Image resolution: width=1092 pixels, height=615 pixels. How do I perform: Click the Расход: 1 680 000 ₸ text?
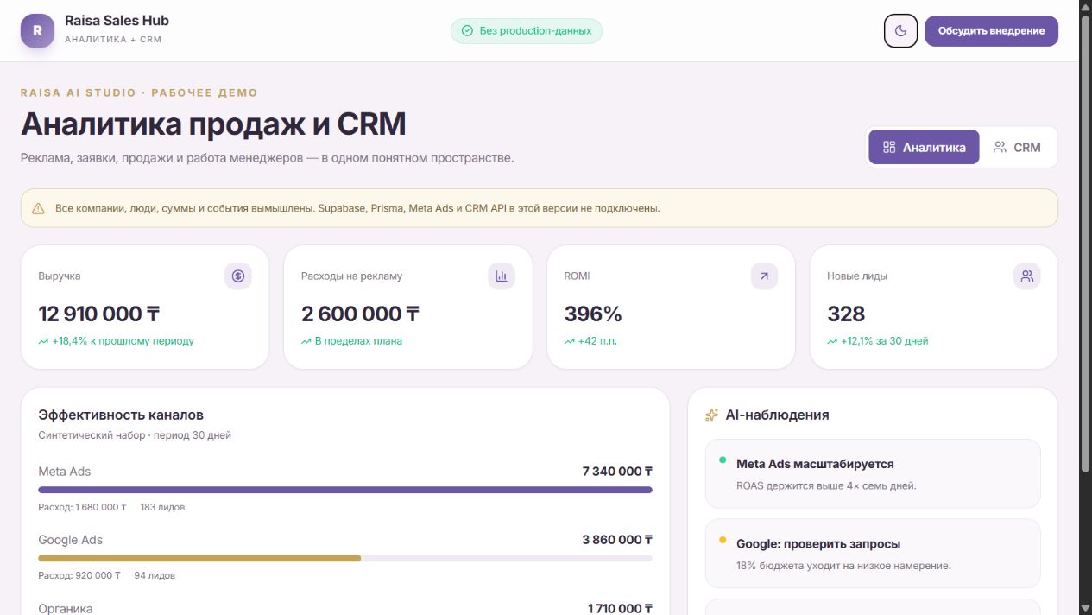coord(83,507)
